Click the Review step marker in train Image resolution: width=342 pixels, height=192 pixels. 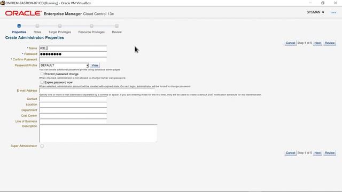116,26
